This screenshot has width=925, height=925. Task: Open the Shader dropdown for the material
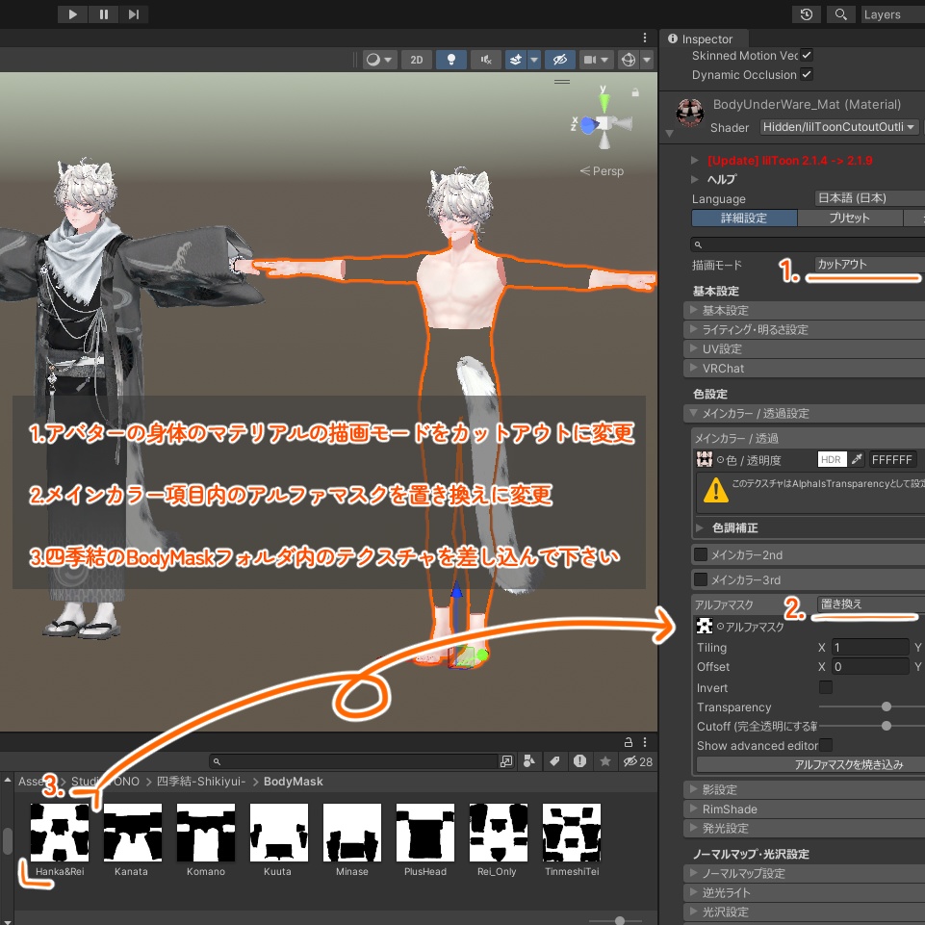pyautogui.click(x=839, y=127)
